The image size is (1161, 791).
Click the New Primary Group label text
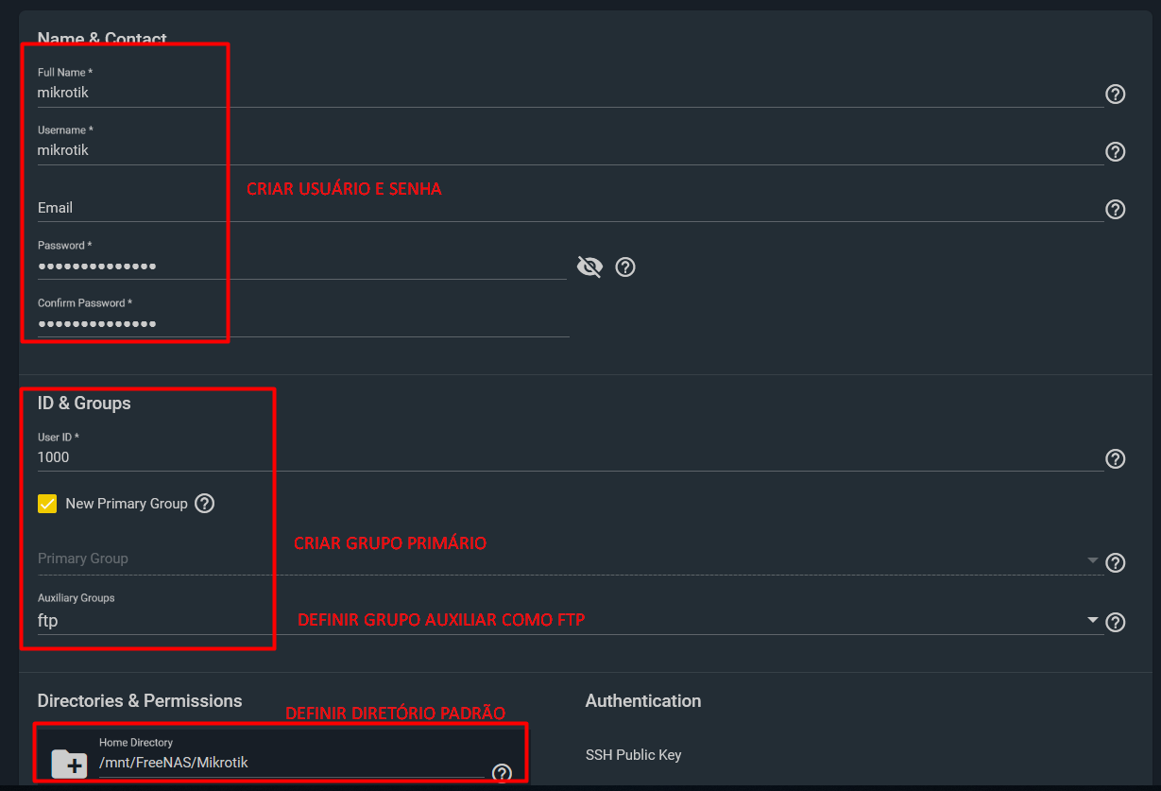point(127,504)
